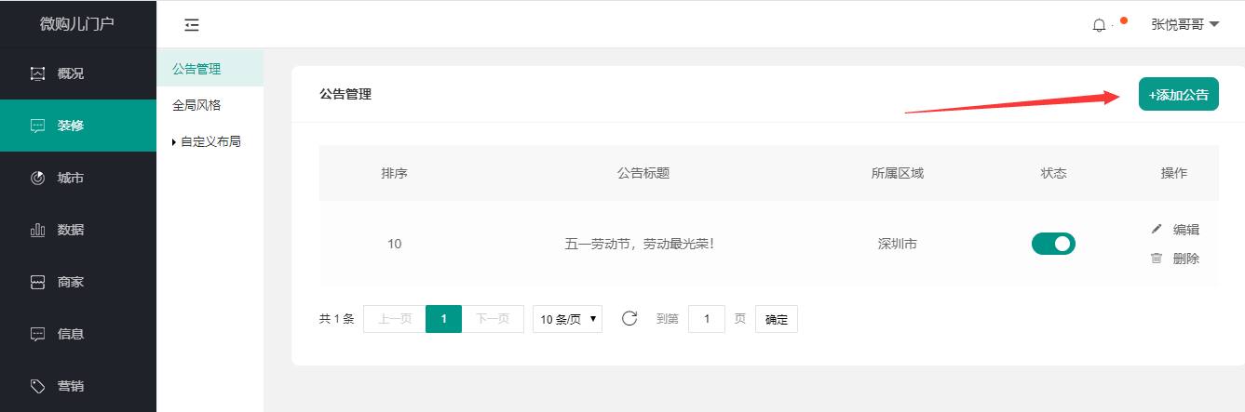Expand the 自定义布局 submenu
The image size is (1245, 412).
coord(207,142)
